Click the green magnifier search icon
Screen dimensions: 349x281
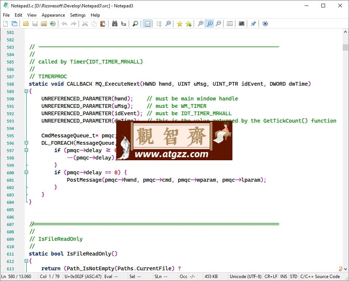(135, 24)
